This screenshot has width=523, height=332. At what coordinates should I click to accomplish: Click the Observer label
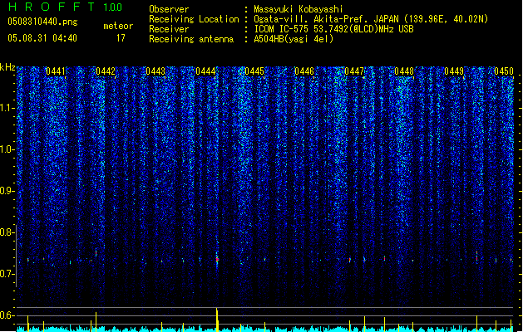tap(169, 9)
